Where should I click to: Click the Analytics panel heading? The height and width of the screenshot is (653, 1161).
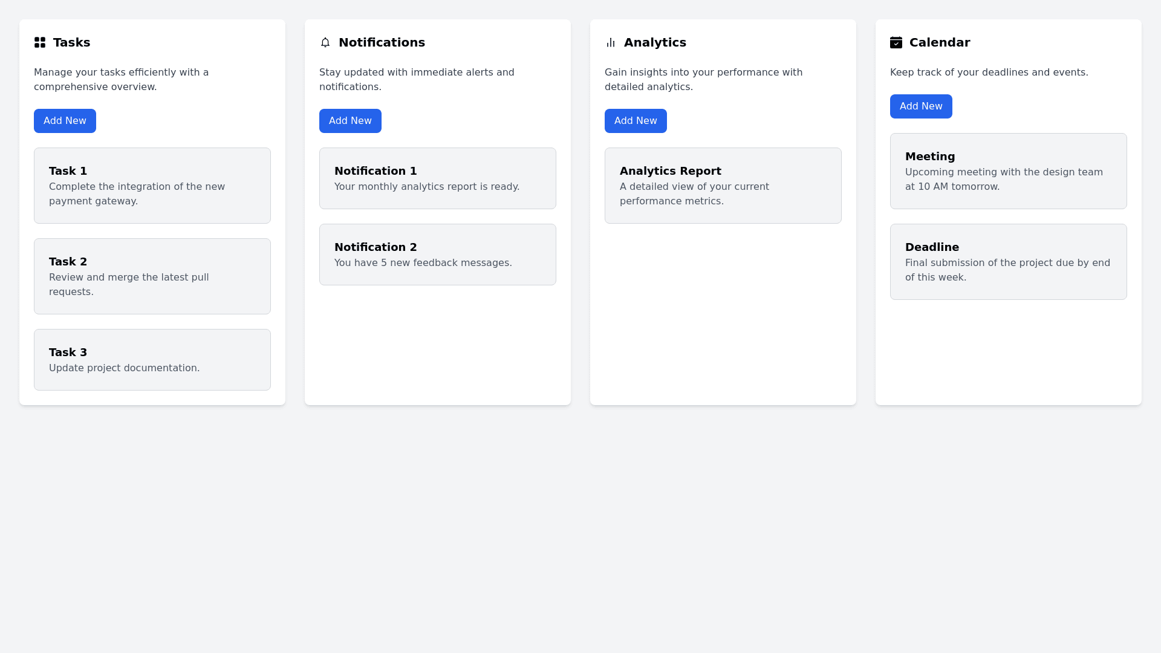pyautogui.click(x=655, y=42)
